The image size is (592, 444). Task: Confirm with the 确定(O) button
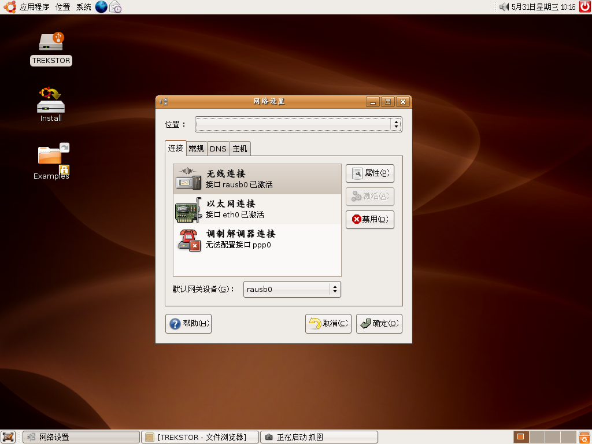379,324
